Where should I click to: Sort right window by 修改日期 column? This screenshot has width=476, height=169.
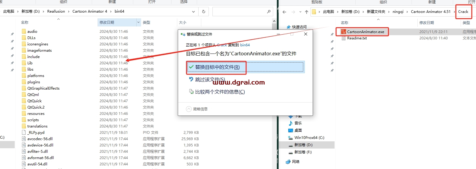(x=427, y=23)
